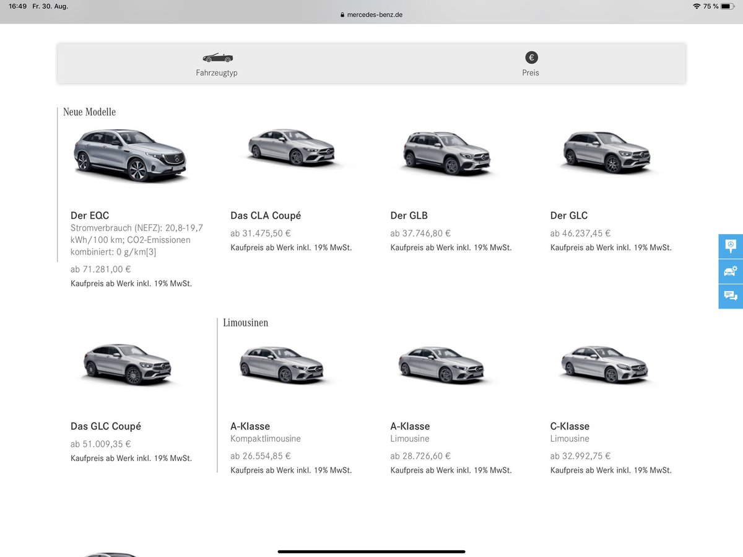This screenshot has height=557, width=743.
Task: Tap the lock icon beside mercedes-benz.de
Action: (x=342, y=15)
